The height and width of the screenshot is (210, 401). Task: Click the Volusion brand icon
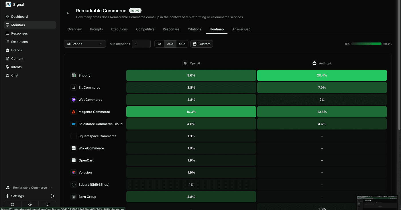click(74, 172)
